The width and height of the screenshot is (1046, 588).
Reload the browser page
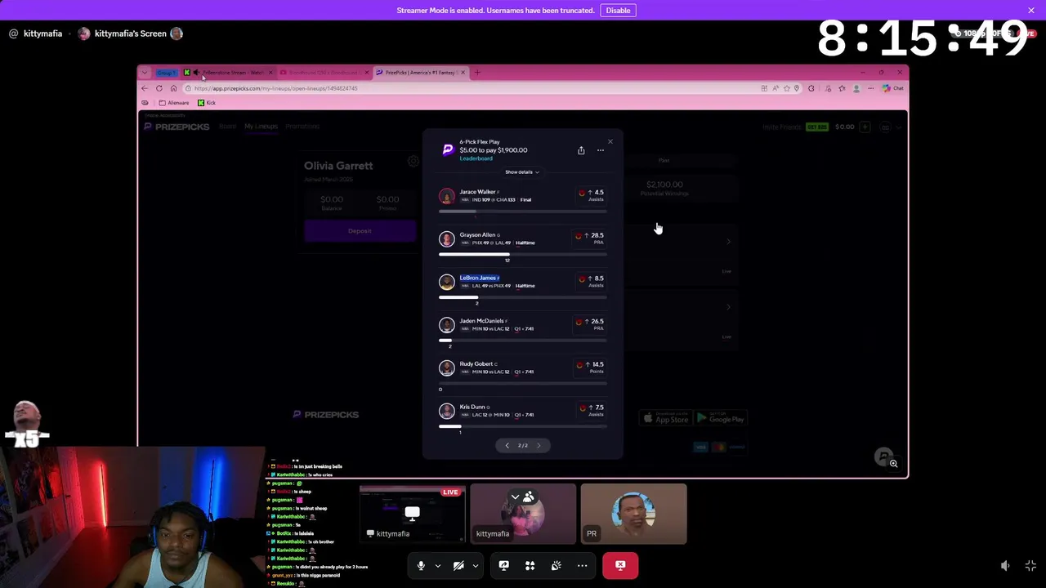(159, 88)
